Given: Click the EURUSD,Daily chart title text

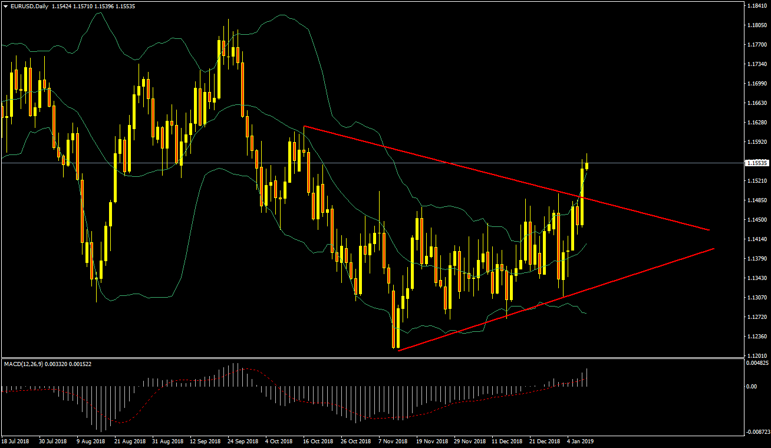Looking at the screenshot, I should 29,6.
